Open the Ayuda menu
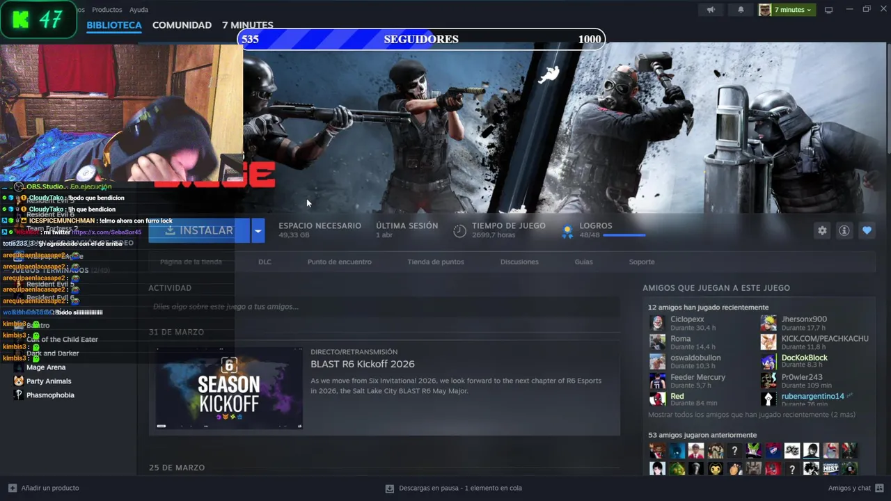Screen dimensions: 891x501 [139, 10]
